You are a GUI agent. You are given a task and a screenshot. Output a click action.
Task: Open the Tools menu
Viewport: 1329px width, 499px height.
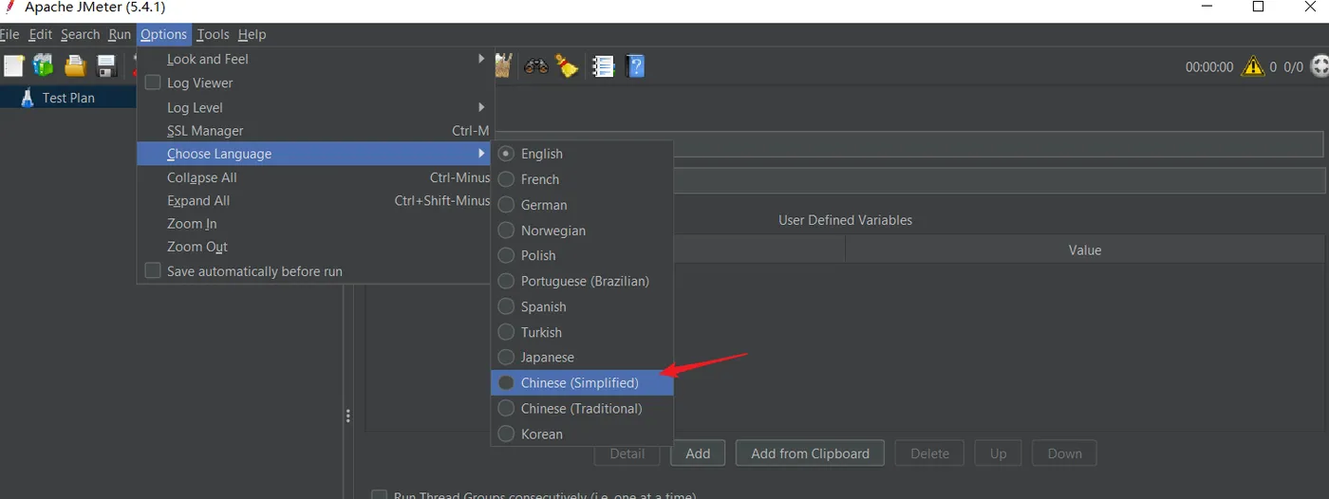pos(213,34)
